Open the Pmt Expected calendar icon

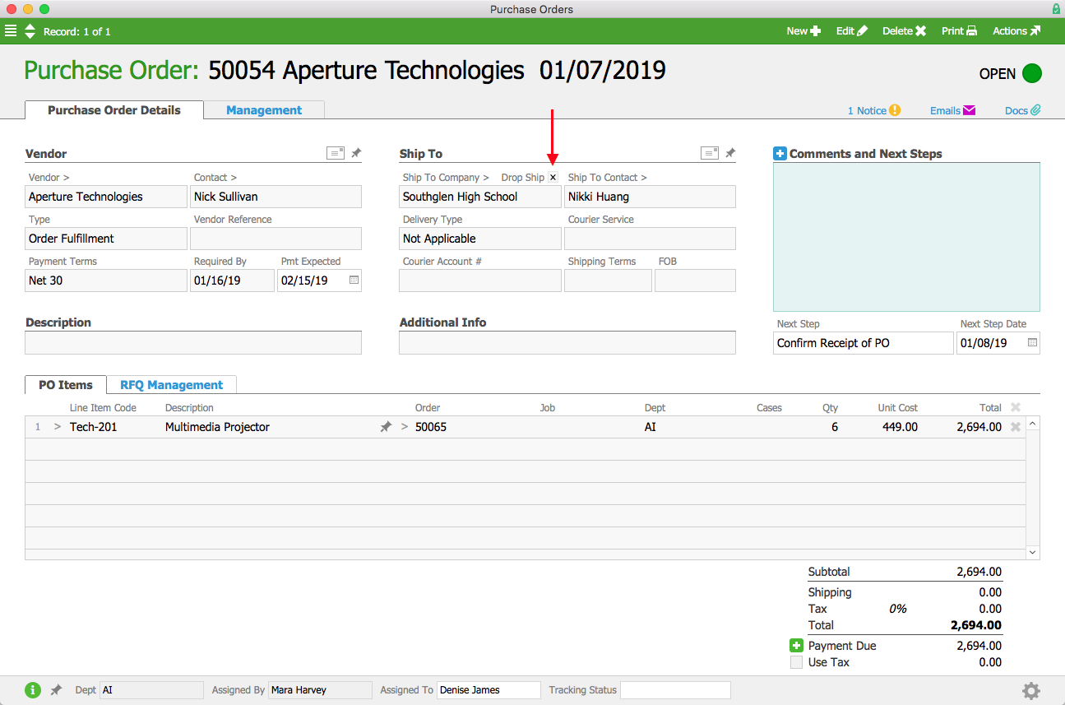tap(354, 281)
